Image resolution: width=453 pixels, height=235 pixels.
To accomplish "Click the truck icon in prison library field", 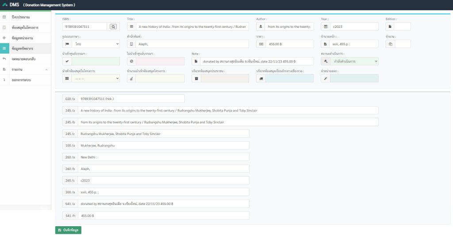I will coord(261,78).
